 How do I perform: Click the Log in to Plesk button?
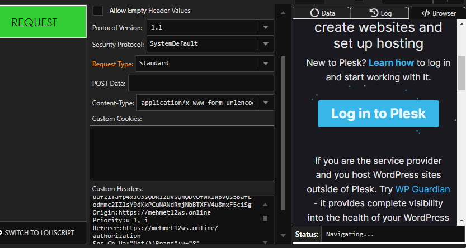[x=378, y=114]
